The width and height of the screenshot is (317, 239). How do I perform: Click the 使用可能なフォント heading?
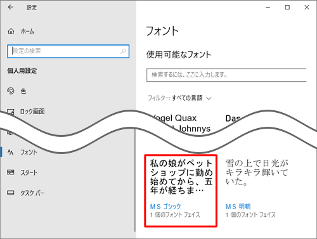tap(179, 55)
